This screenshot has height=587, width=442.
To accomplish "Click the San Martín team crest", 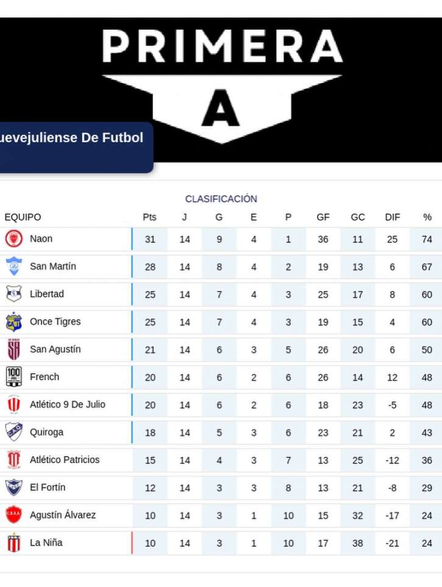I will pyautogui.click(x=13, y=267).
